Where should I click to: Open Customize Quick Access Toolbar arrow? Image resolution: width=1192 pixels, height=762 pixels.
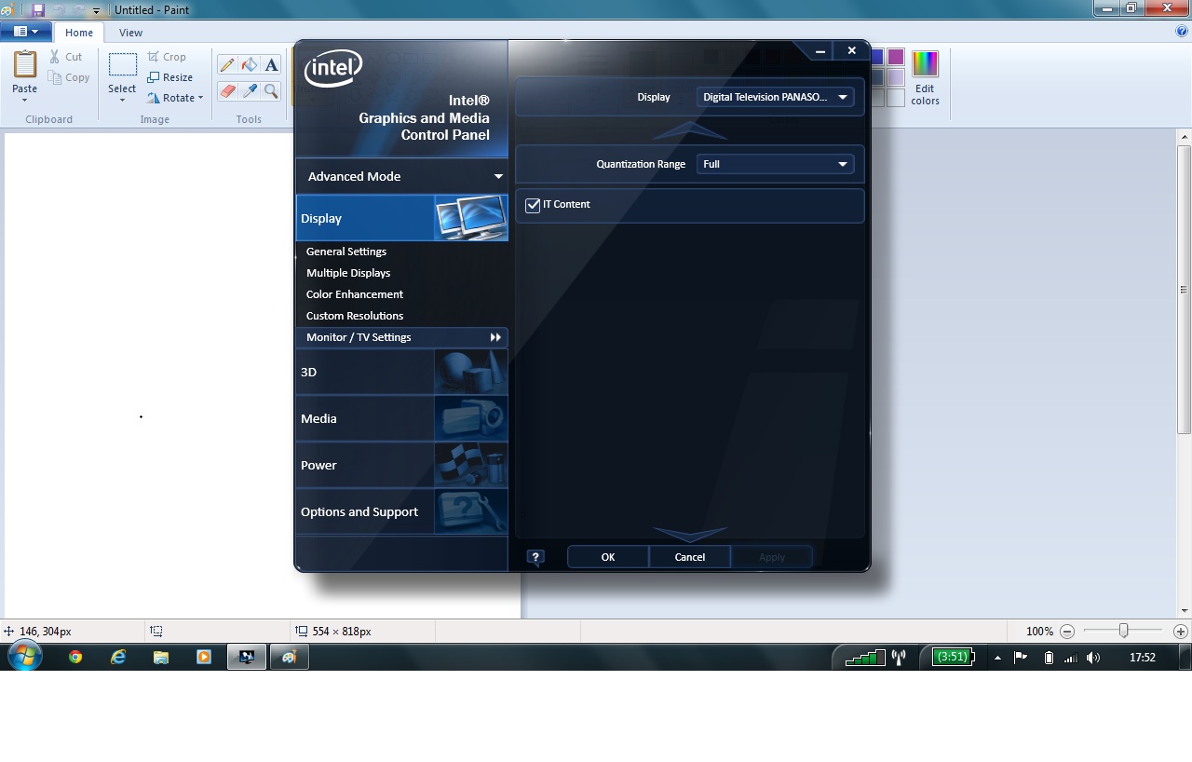pyautogui.click(x=96, y=10)
